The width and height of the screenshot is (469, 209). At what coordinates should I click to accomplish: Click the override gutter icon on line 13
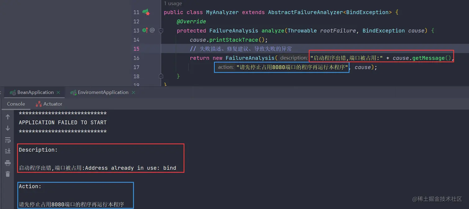coord(145,30)
